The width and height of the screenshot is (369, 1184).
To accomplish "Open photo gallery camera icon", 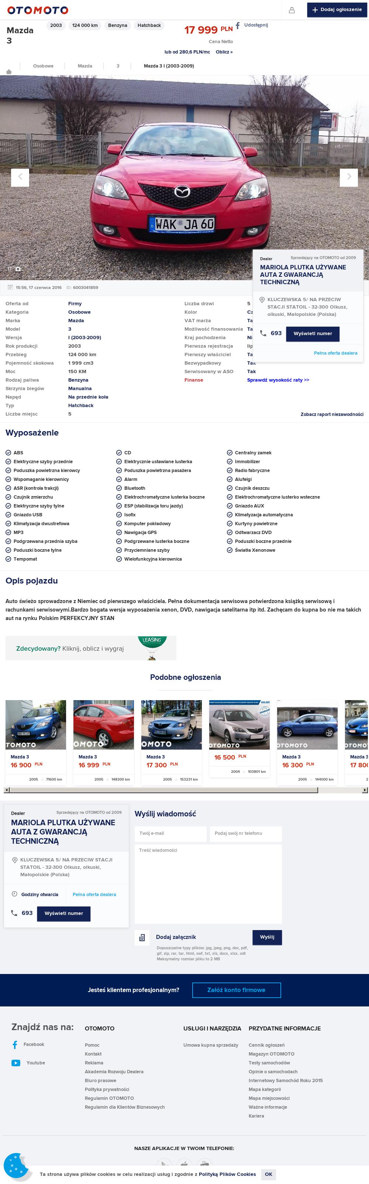I will point(18,269).
